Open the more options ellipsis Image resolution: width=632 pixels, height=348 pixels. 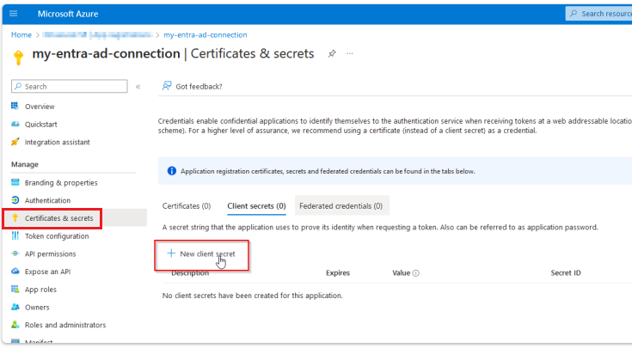tap(349, 53)
